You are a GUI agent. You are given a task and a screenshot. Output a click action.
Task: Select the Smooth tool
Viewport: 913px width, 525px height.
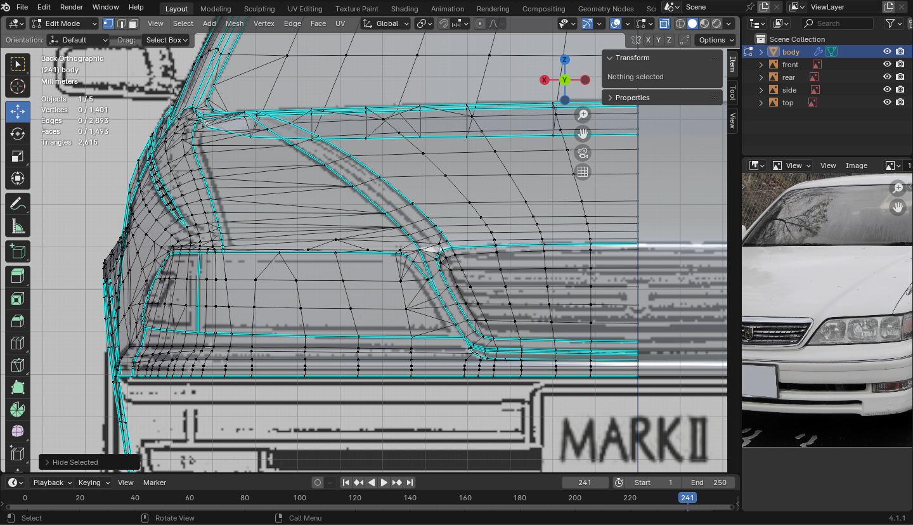18,432
